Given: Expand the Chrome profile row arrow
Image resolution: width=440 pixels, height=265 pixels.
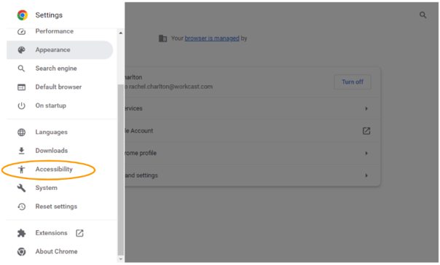Looking at the screenshot, I should (x=366, y=153).
